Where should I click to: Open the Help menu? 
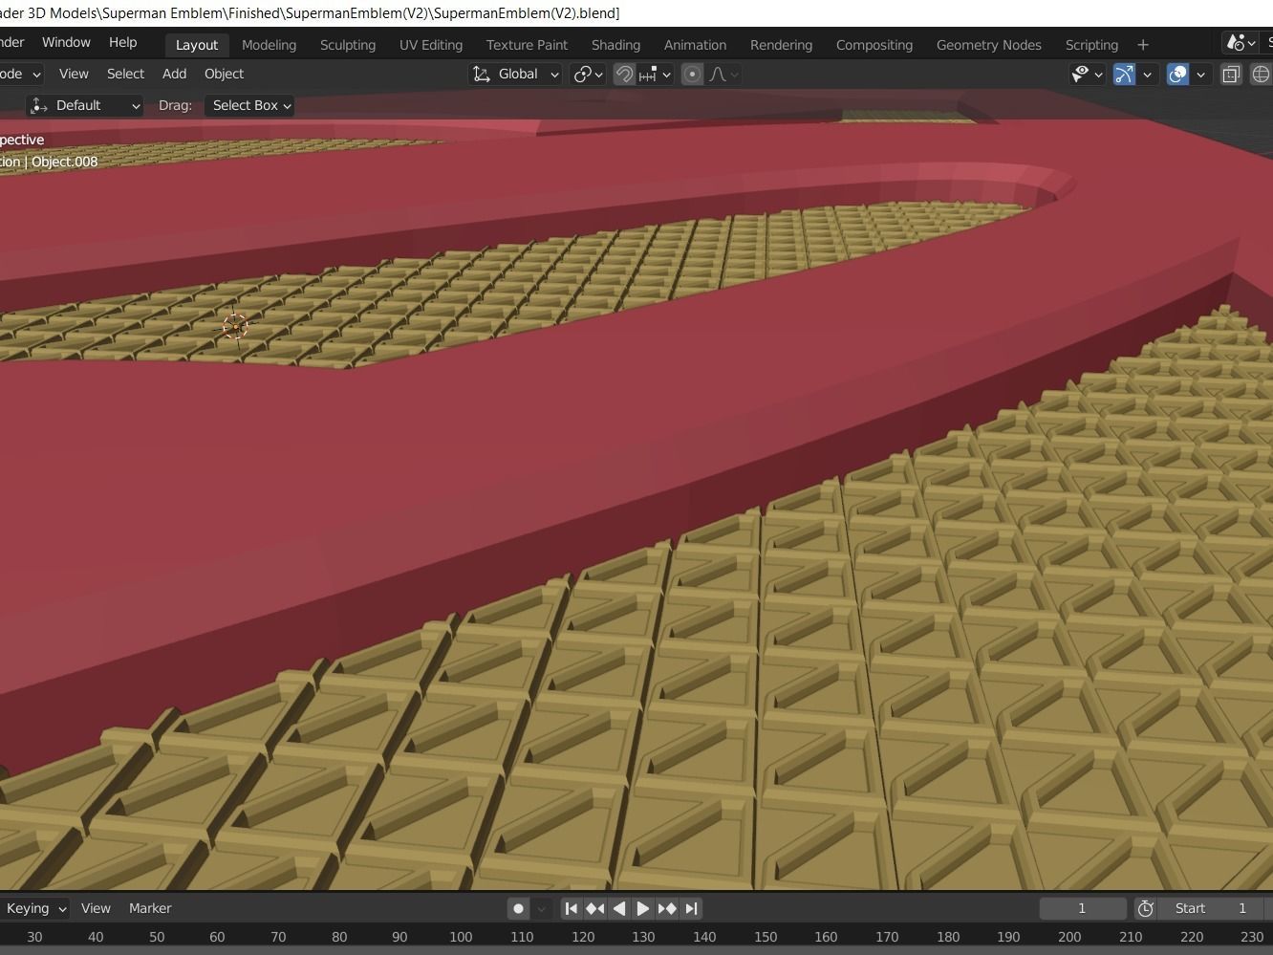[122, 42]
